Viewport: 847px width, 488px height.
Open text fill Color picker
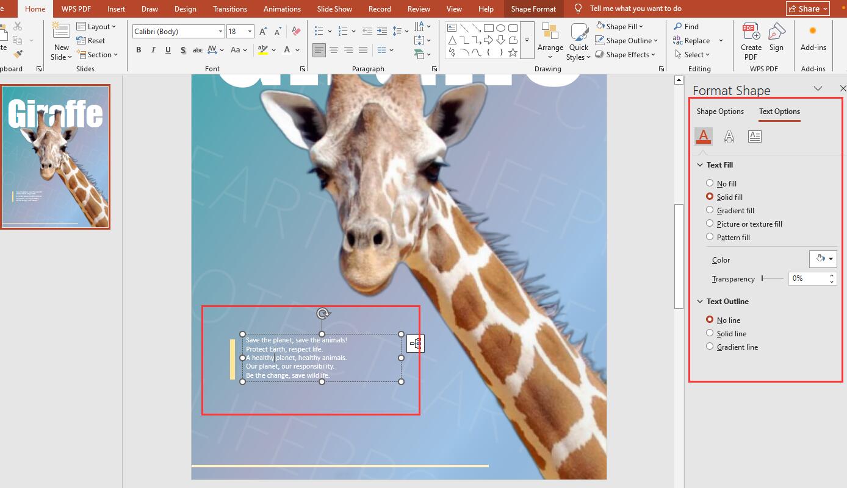823,259
